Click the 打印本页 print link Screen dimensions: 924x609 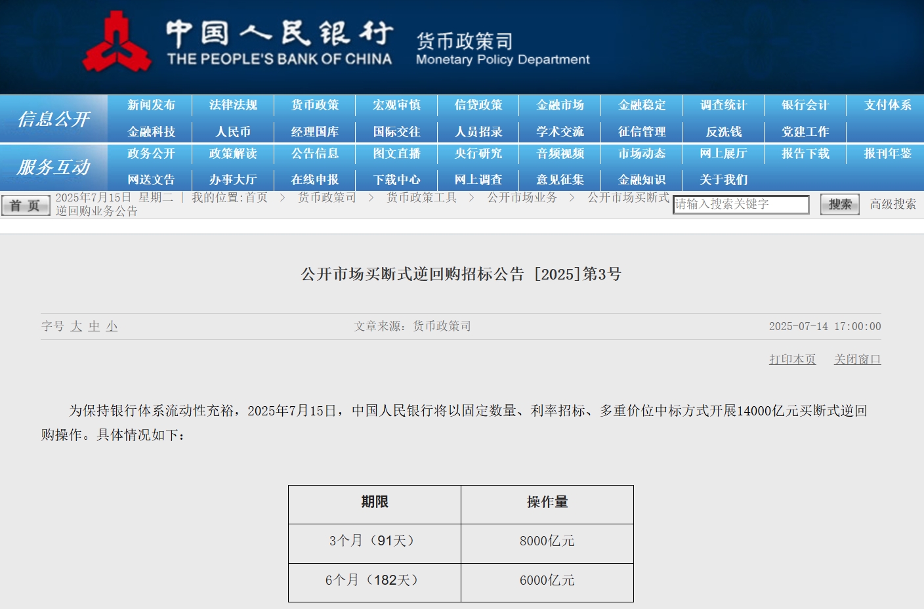click(793, 360)
